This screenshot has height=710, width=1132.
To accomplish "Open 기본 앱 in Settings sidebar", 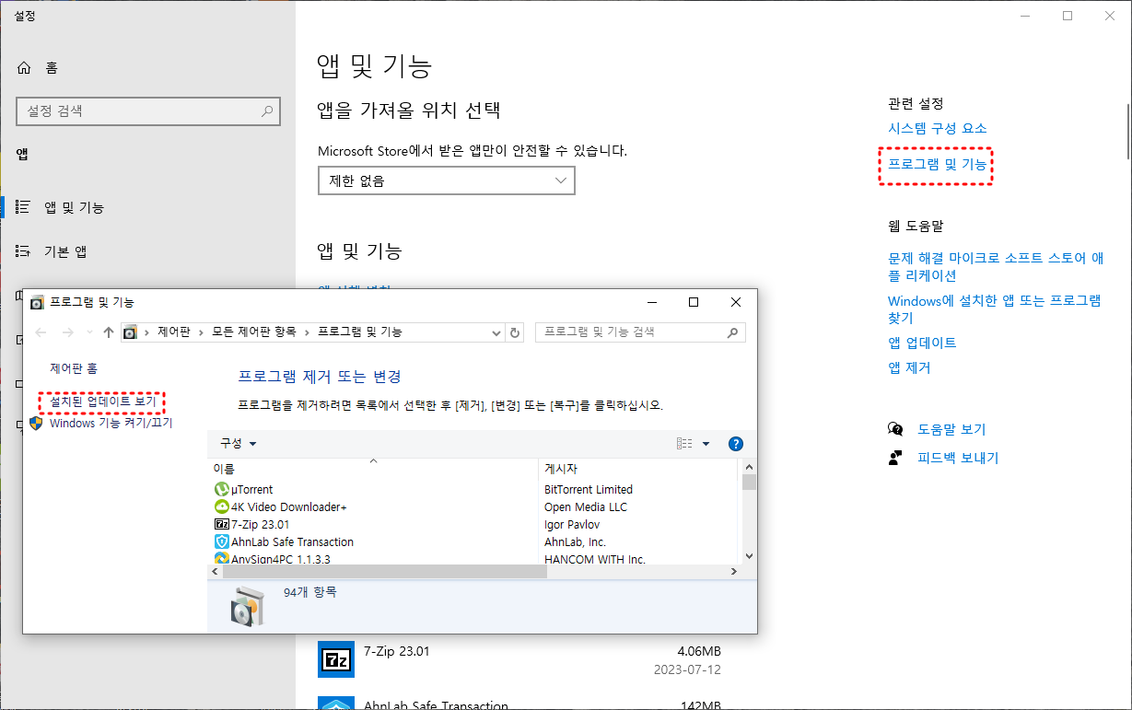I will 66,251.
